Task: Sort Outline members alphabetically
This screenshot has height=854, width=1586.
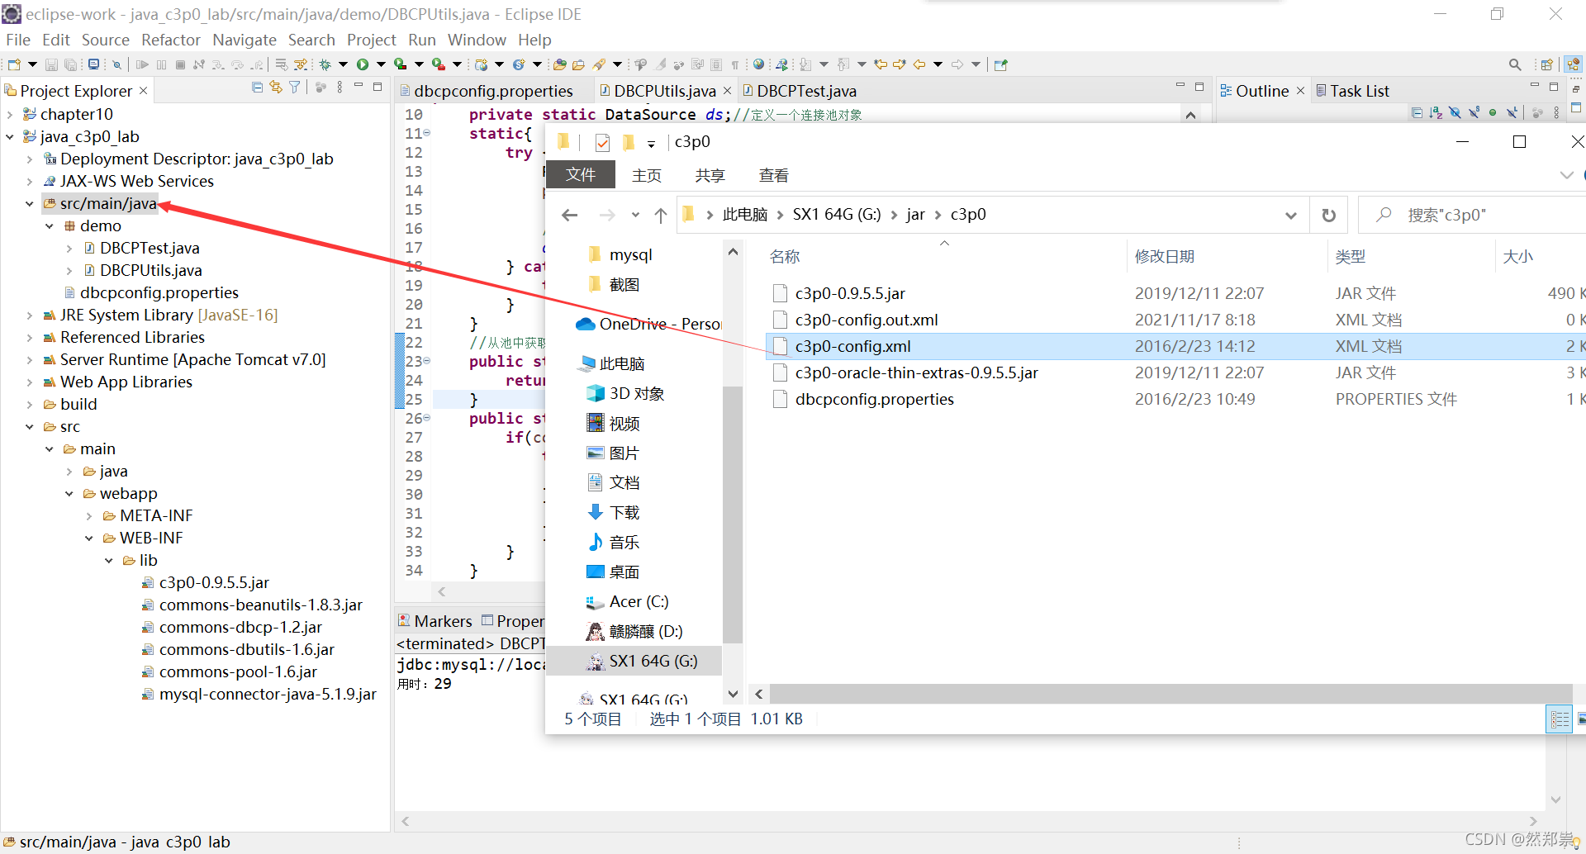Action: click(1436, 112)
